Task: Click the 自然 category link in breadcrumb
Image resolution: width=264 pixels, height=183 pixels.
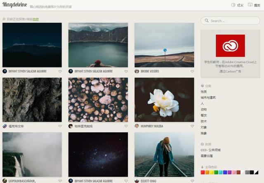Action: click(x=36, y=19)
